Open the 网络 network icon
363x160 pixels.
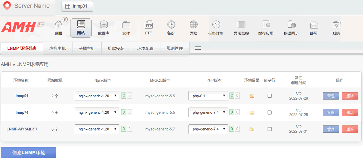(x=193, y=28)
